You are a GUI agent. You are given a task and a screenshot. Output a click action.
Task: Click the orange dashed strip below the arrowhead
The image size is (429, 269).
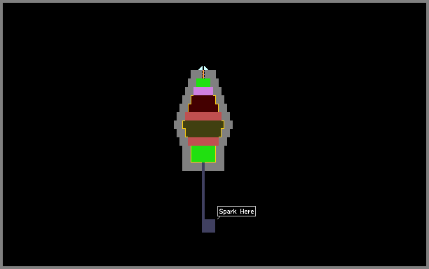[203, 74]
